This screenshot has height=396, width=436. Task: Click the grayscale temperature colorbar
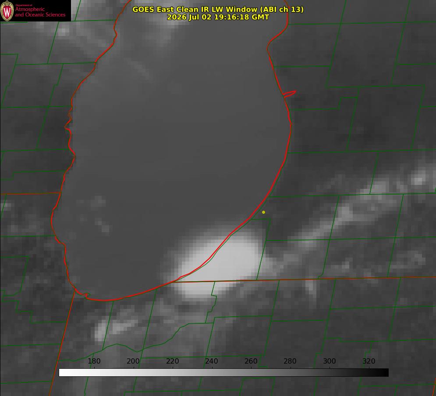(223, 372)
